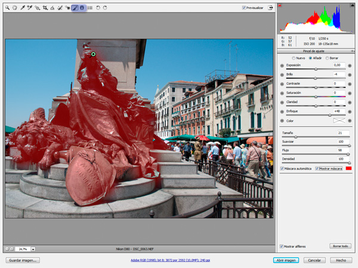Click the Saturación slider handle

coord(316,97)
